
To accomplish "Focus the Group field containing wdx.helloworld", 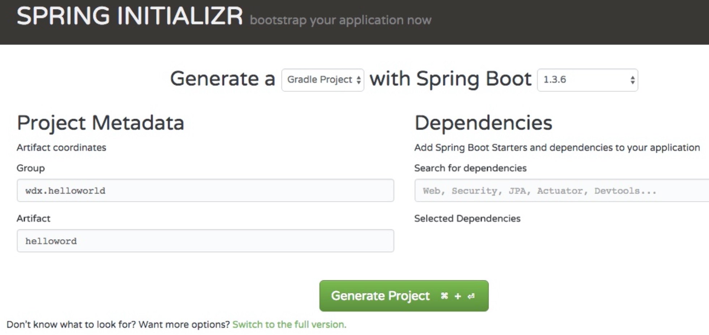I will point(205,190).
